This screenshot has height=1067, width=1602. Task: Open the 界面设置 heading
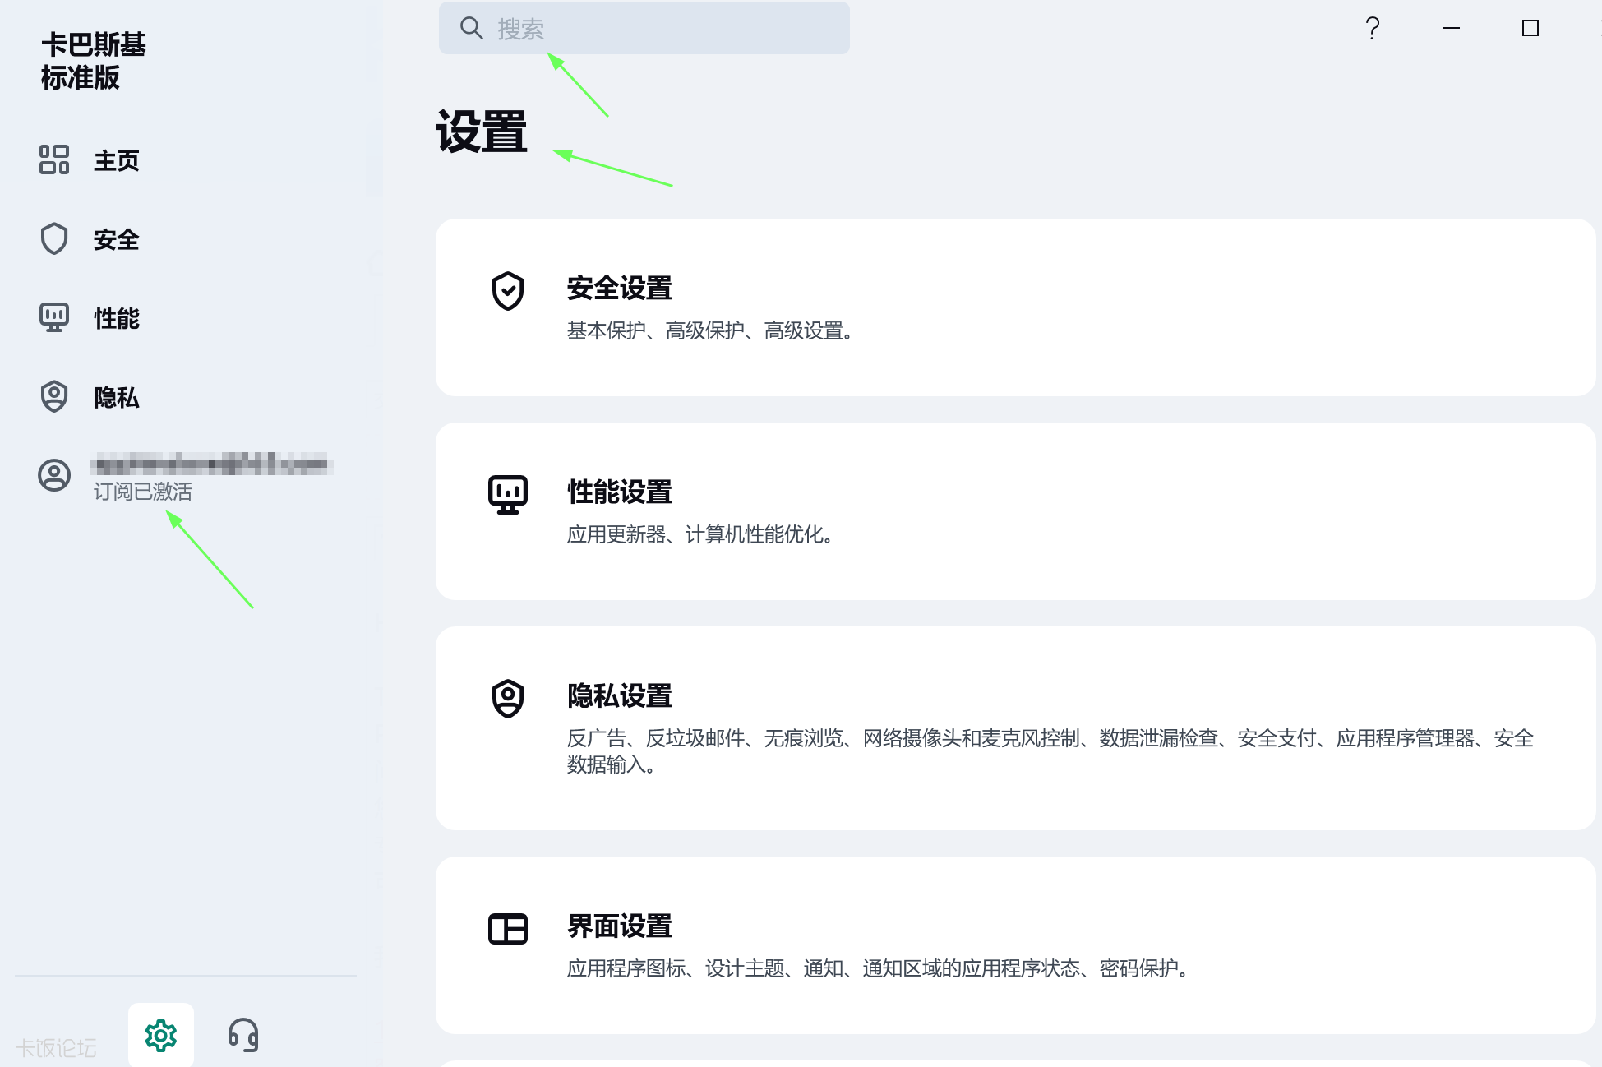point(620,926)
